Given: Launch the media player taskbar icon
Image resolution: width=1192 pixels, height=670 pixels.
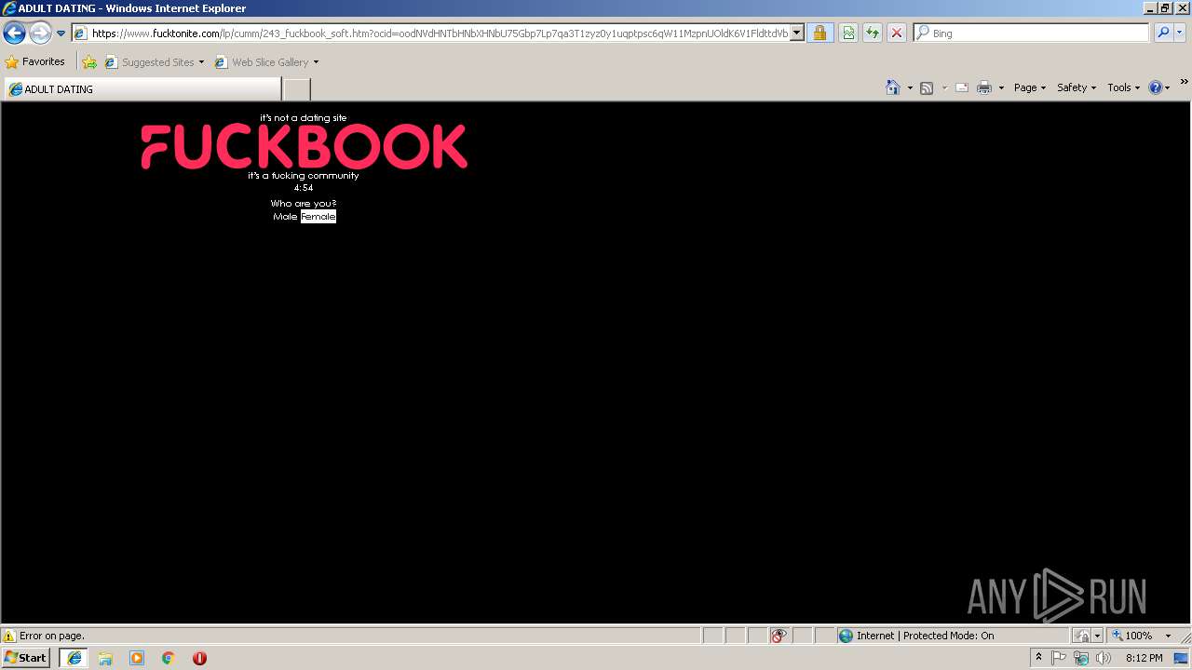Looking at the screenshot, I should [x=137, y=658].
